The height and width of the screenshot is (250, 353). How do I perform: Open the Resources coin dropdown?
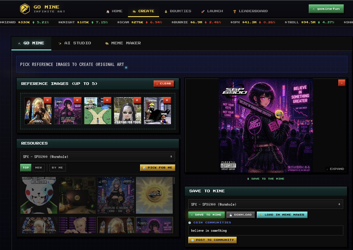98,157
